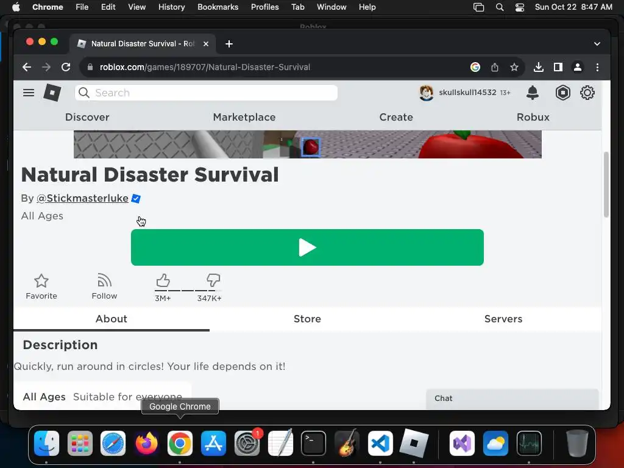Select the About tab
Viewport: 624px width, 468px height.
pyautogui.click(x=112, y=319)
